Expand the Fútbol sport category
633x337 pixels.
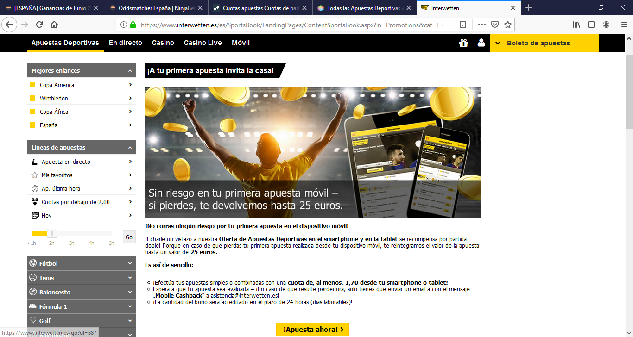pyautogui.click(x=130, y=263)
